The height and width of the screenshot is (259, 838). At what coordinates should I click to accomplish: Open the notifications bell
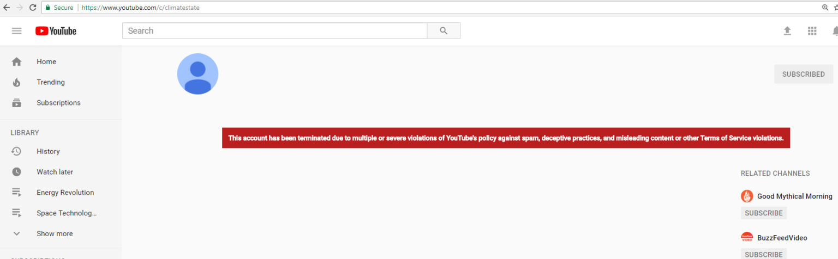click(834, 31)
